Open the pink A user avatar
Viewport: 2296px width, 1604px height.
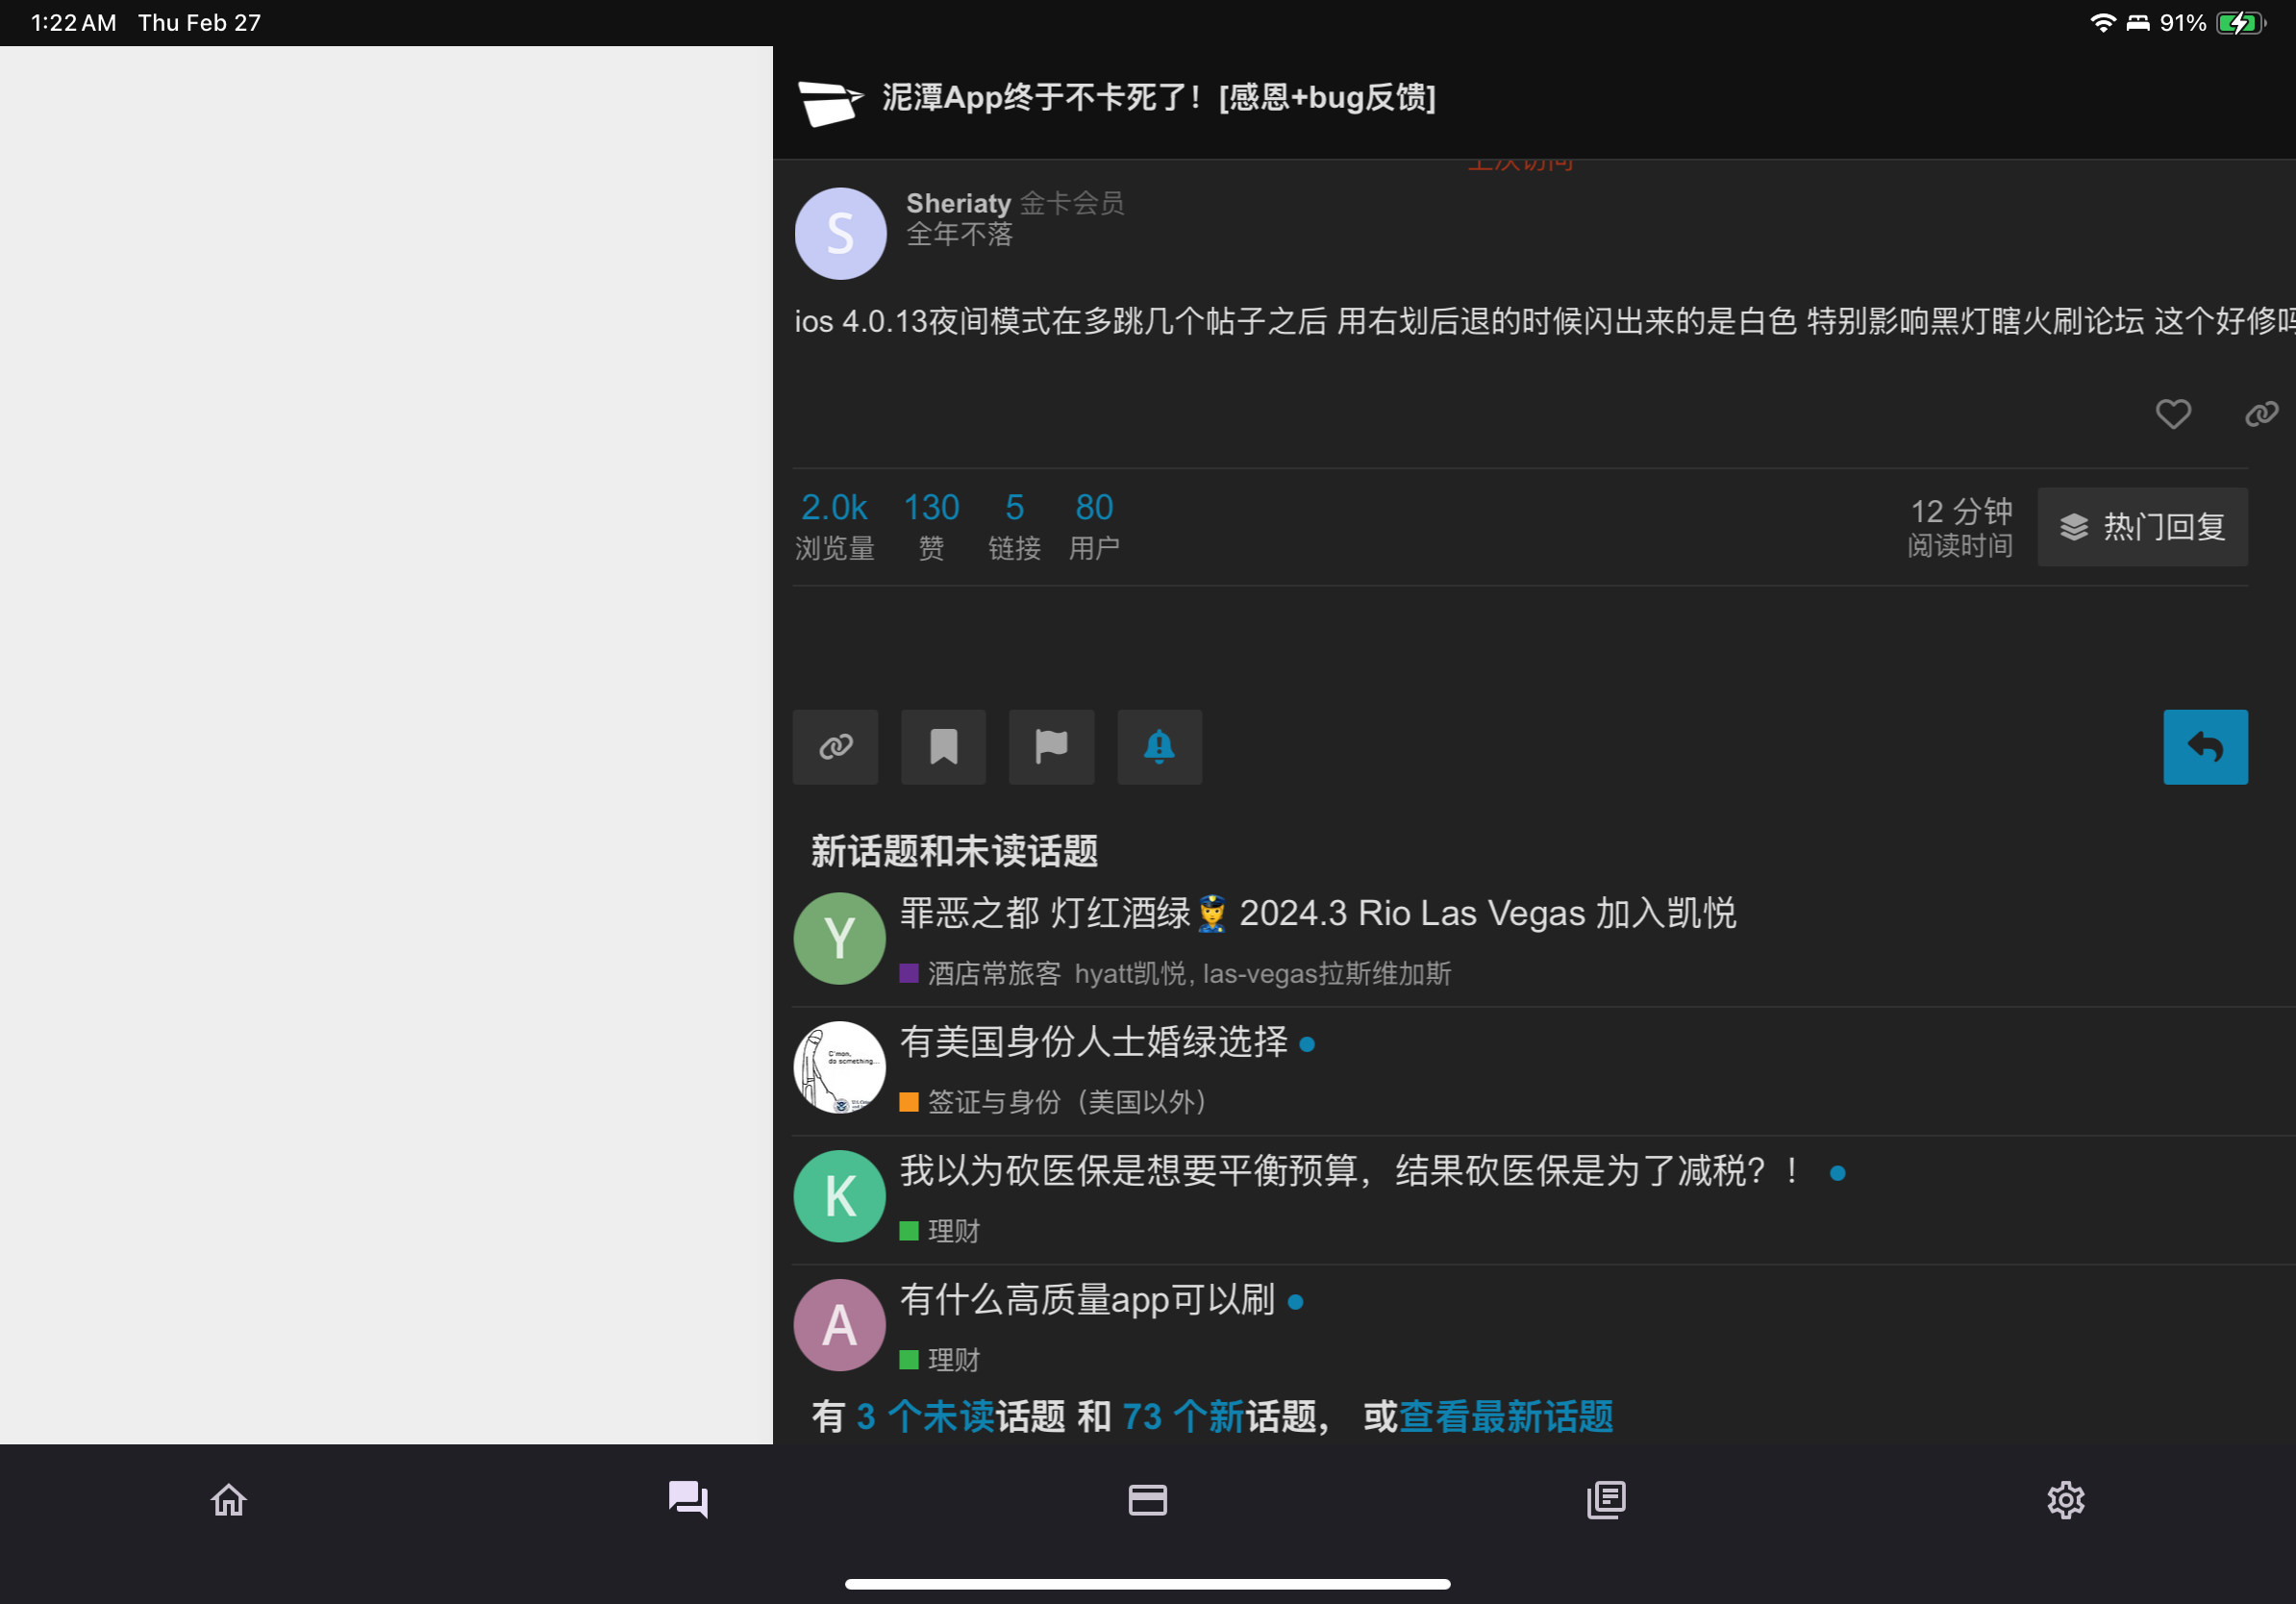pyautogui.click(x=839, y=1325)
